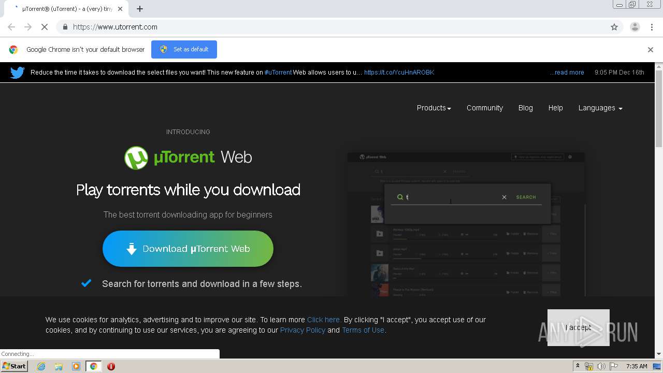The width and height of the screenshot is (663, 373).
Task: Click '...read more' on the tweet
Action: (567, 73)
